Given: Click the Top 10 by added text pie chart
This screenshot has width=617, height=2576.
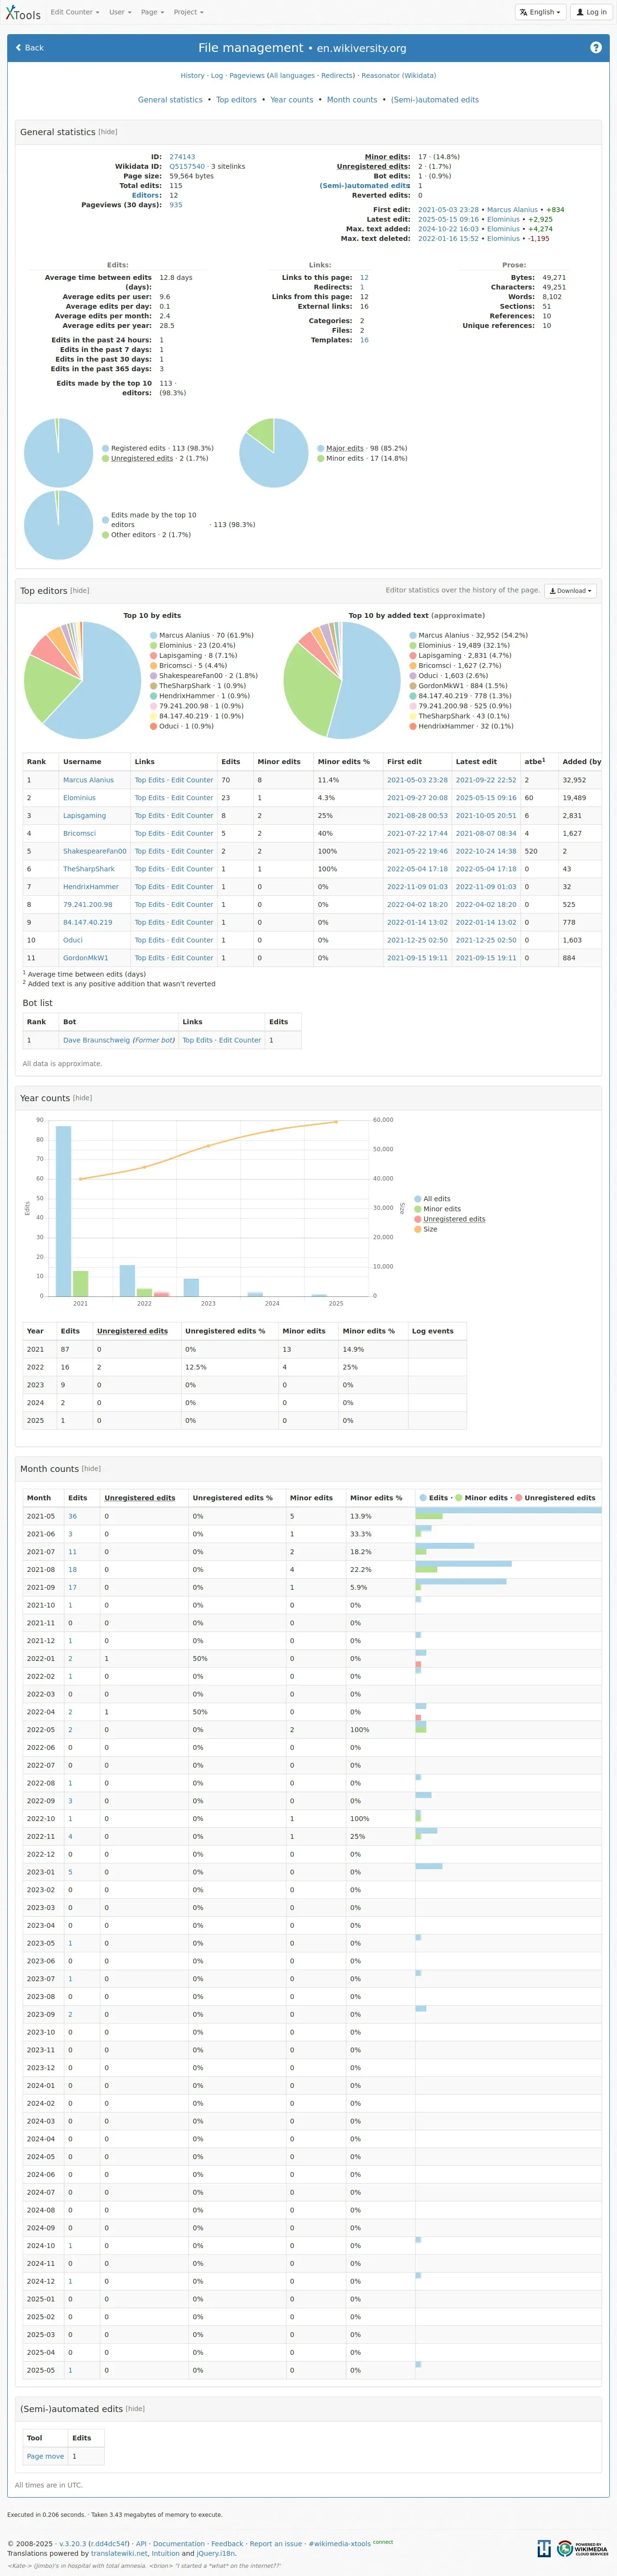Looking at the screenshot, I should coord(342,680).
